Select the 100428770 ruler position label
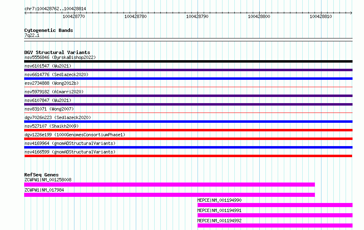This screenshot has width=364, height=230. [74, 16]
